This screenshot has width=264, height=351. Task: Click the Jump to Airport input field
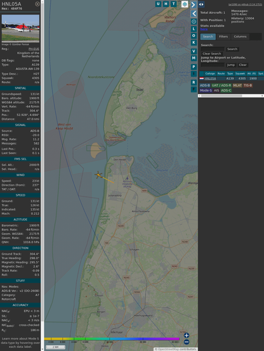213,65
